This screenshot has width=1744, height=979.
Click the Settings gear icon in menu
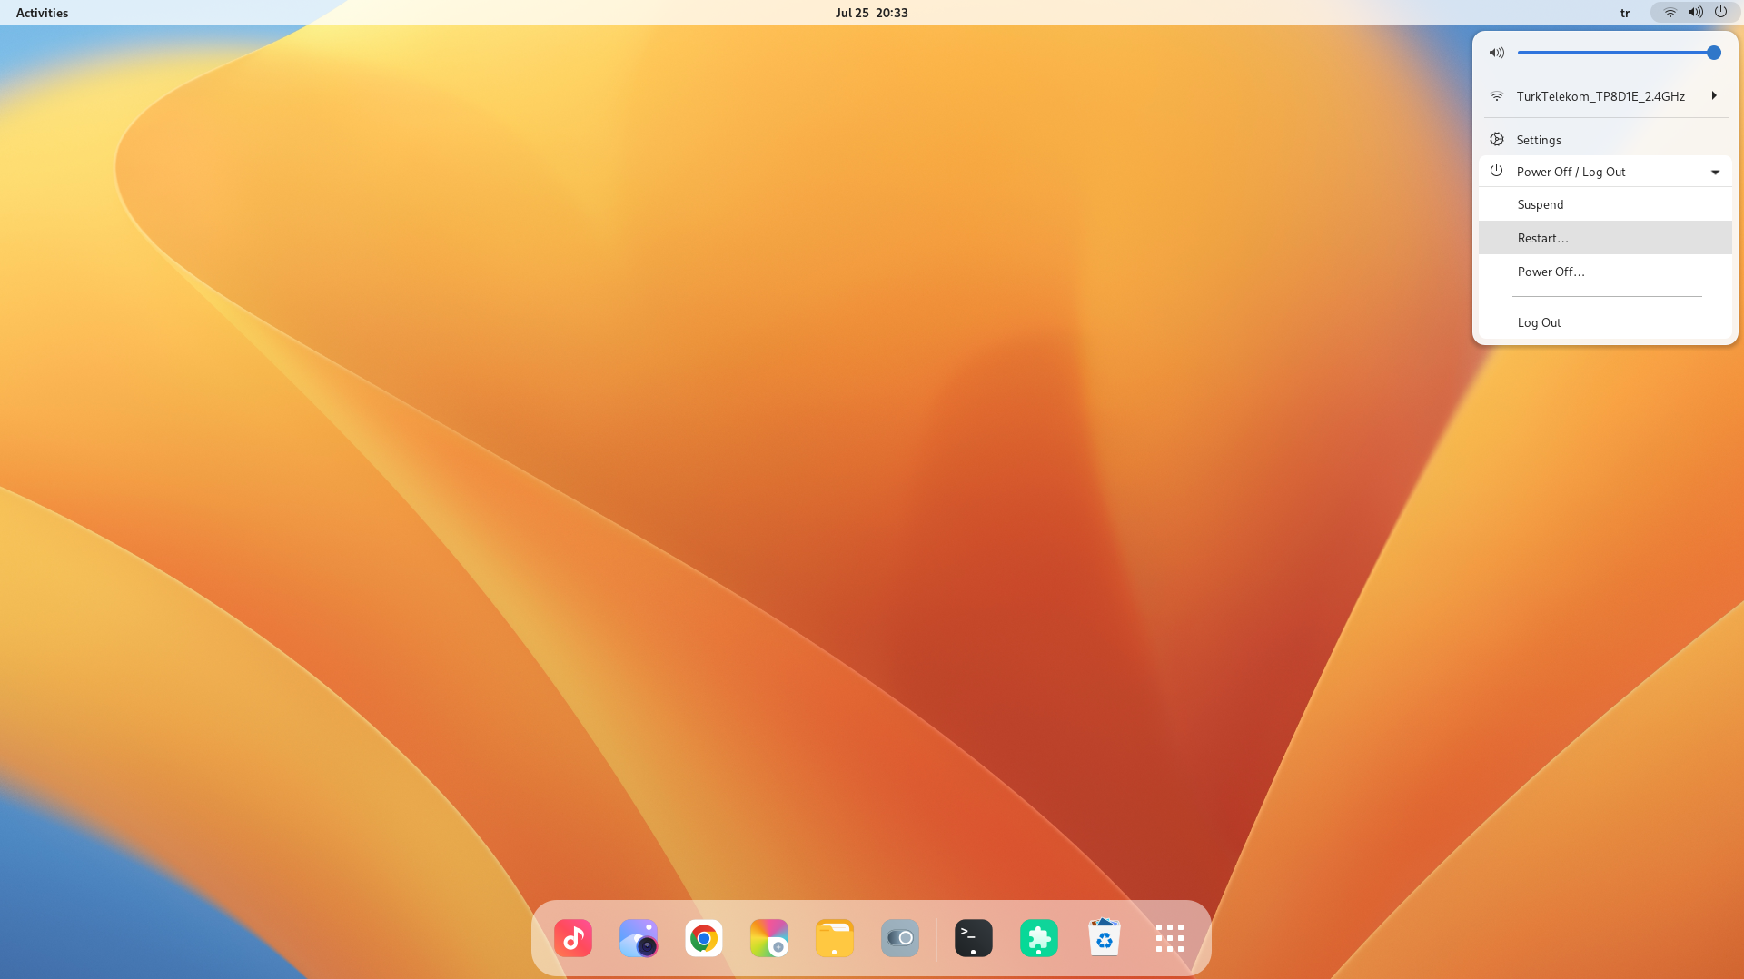1497,139
